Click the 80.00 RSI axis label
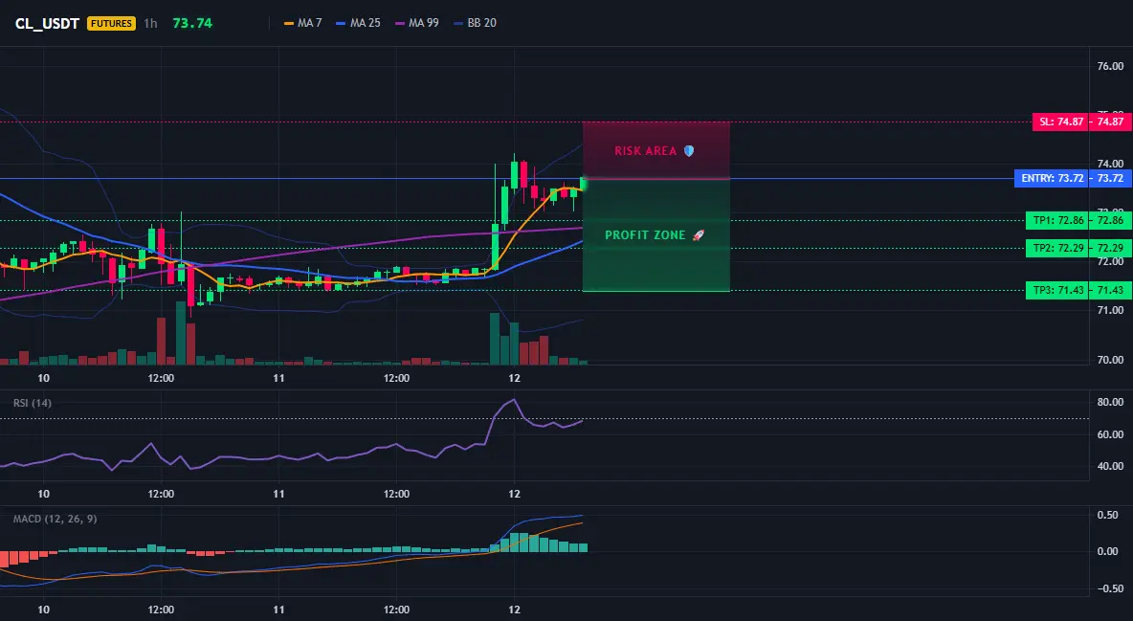This screenshot has width=1133, height=621. 1111,402
